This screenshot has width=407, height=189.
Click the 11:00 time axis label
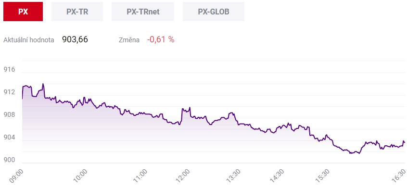pos(140,175)
